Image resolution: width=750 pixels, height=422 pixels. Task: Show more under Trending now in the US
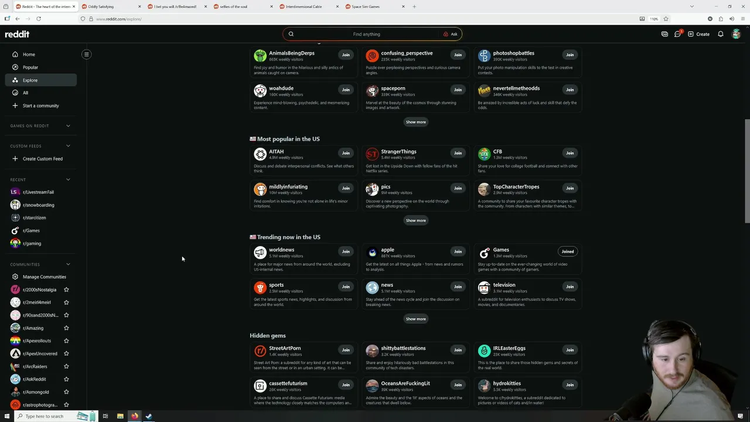point(415,319)
